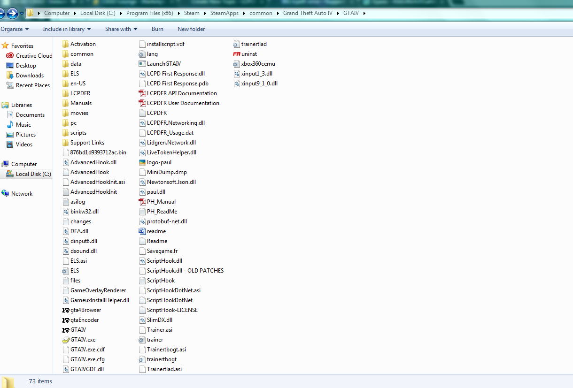
Task: Expand arrow after Steam in address bar
Action: [204, 13]
